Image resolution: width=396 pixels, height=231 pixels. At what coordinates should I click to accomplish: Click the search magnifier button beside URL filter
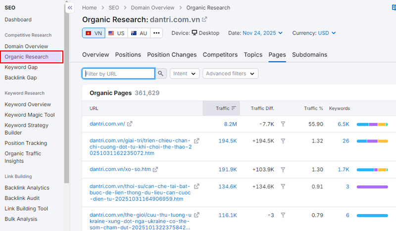[161, 74]
